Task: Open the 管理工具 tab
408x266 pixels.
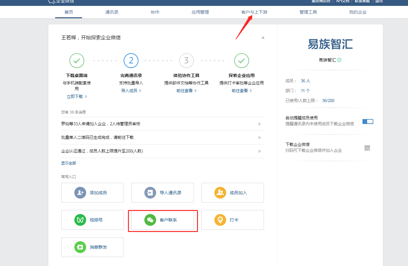Action: [x=308, y=12]
